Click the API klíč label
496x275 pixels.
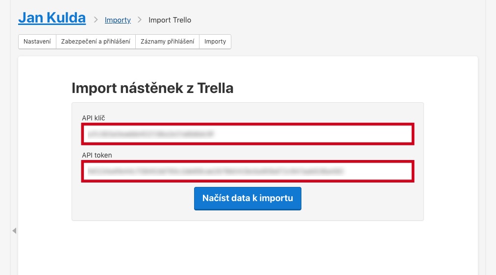[x=93, y=118]
